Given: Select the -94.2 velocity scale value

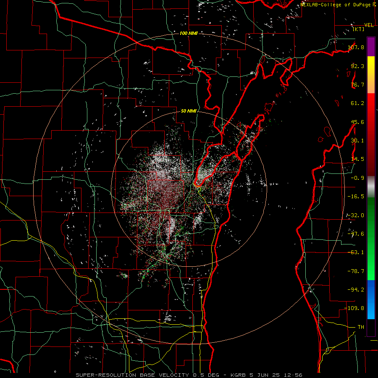Looking at the screenshot, I should (356, 290).
